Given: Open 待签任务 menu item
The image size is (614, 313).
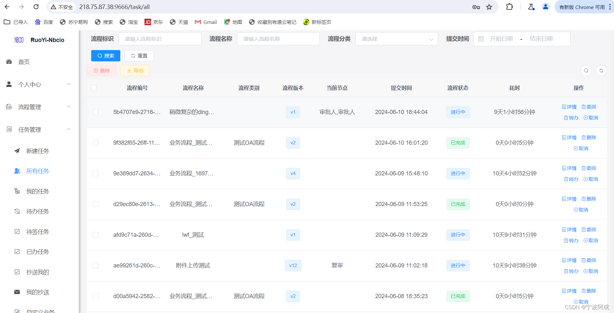Looking at the screenshot, I should [39, 232].
